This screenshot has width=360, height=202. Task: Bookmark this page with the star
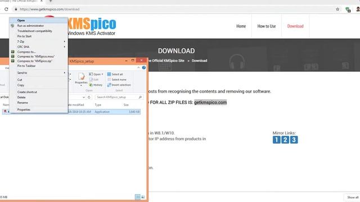(x=337, y=9)
